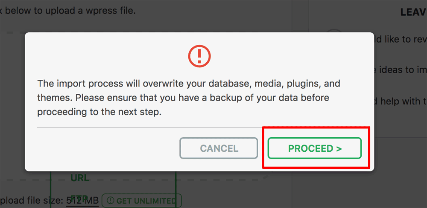Click the LEAV feedback panel heading
427x208 pixels.
(413, 12)
